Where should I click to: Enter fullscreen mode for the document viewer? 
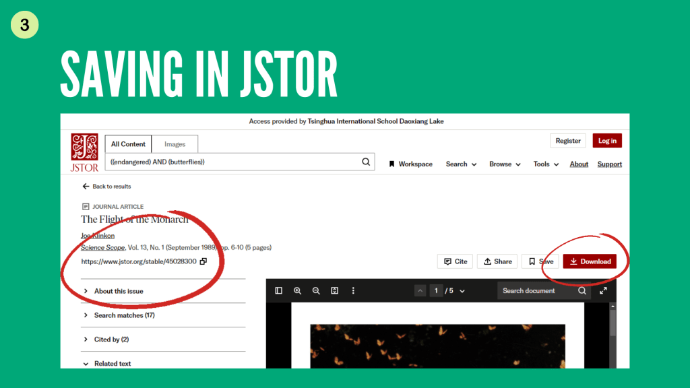tap(603, 291)
